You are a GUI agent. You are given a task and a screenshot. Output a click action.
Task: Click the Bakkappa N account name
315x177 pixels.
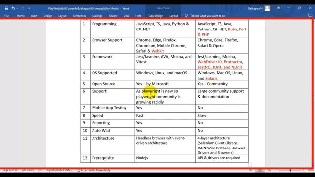(x=255, y=9)
